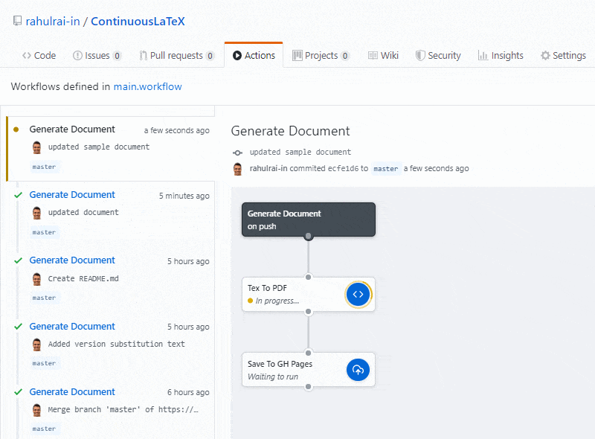Screen dimensions: 595x439
Task: Click the avatar beside 'Create README.md'
Action: pos(36,279)
